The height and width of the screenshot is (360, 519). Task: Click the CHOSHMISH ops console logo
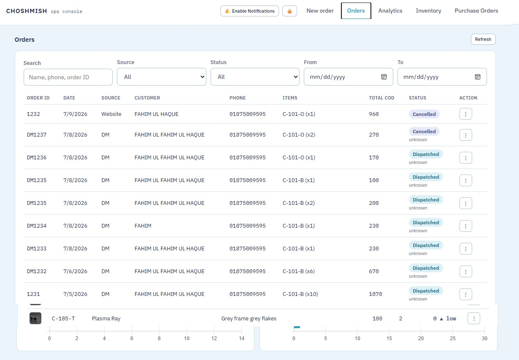click(x=44, y=11)
